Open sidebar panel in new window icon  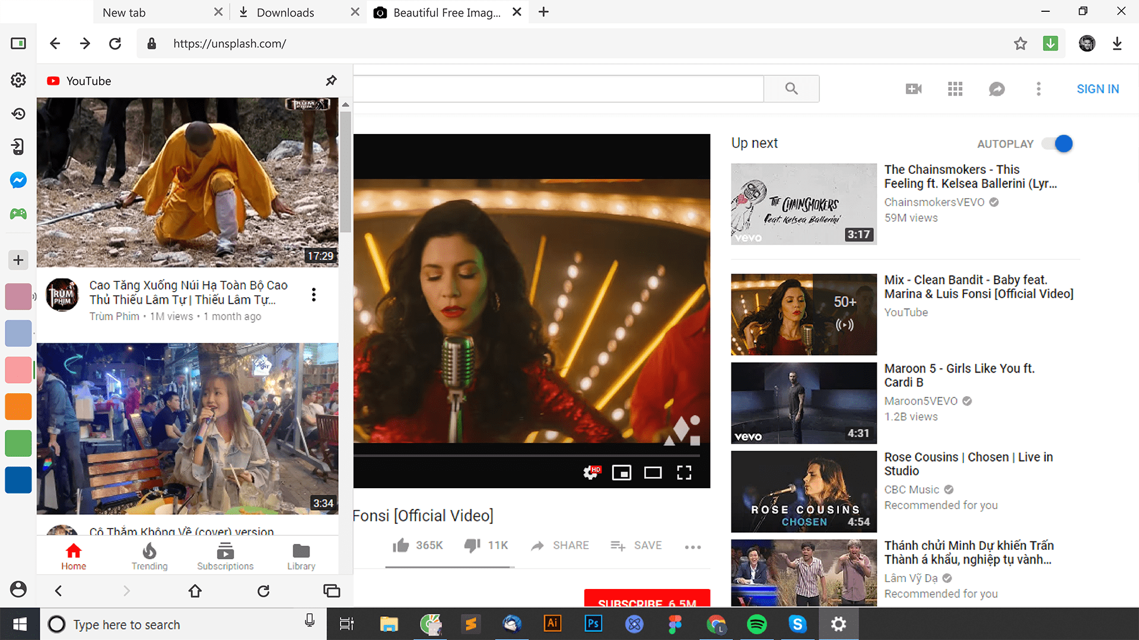pos(332,591)
